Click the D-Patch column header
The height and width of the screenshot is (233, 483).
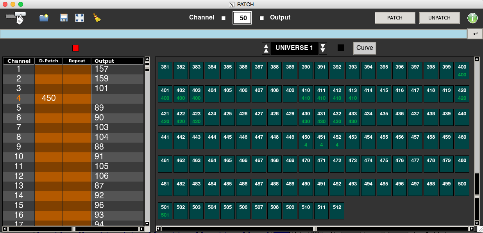(49, 61)
